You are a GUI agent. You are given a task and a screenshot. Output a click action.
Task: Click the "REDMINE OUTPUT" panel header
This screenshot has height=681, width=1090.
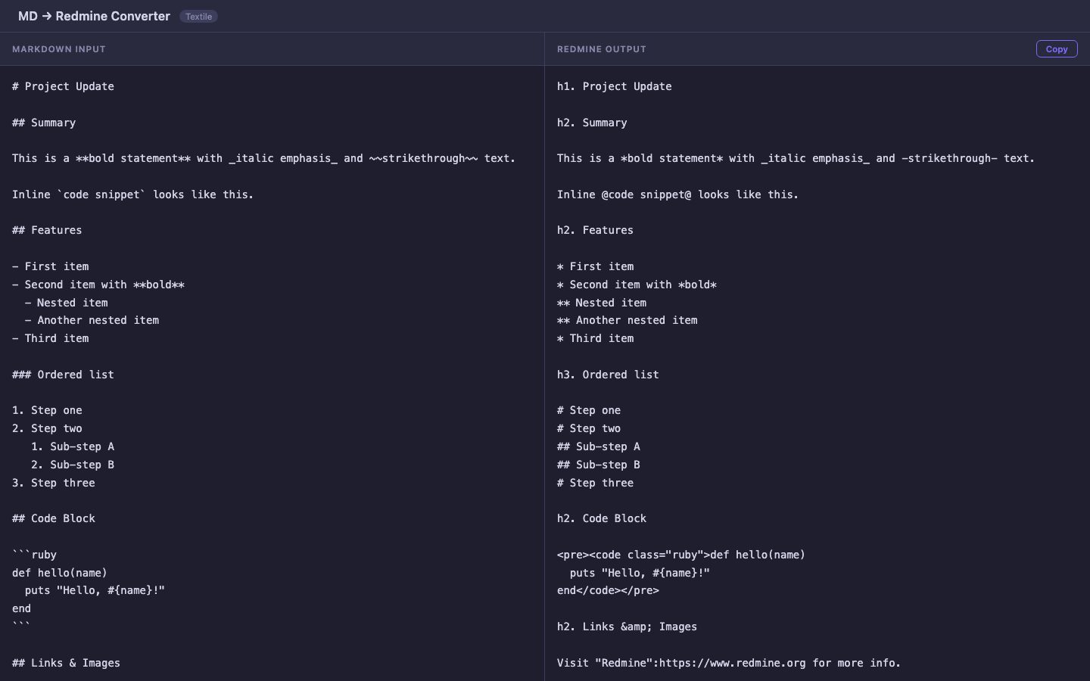click(x=602, y=49)
